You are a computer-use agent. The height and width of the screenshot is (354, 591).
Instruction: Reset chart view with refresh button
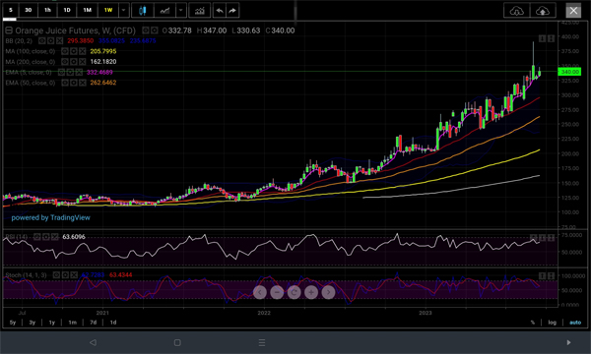[294, 292]
